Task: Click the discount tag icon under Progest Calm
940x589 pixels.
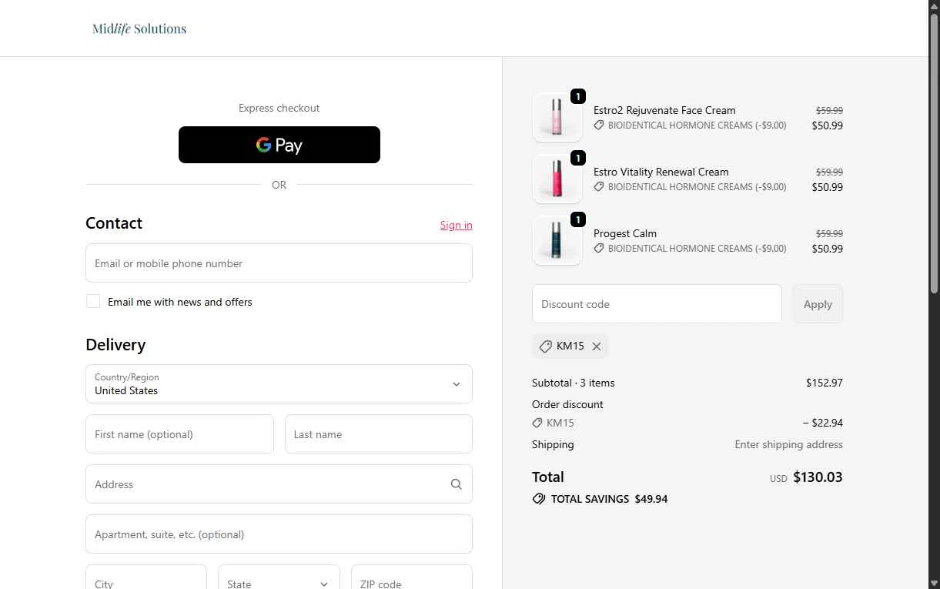Action: tap(599, 248)
